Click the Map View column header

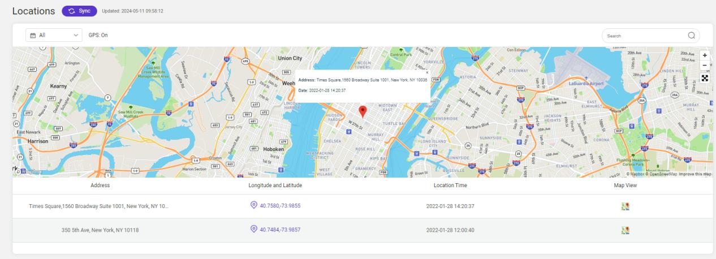(626, 185)
